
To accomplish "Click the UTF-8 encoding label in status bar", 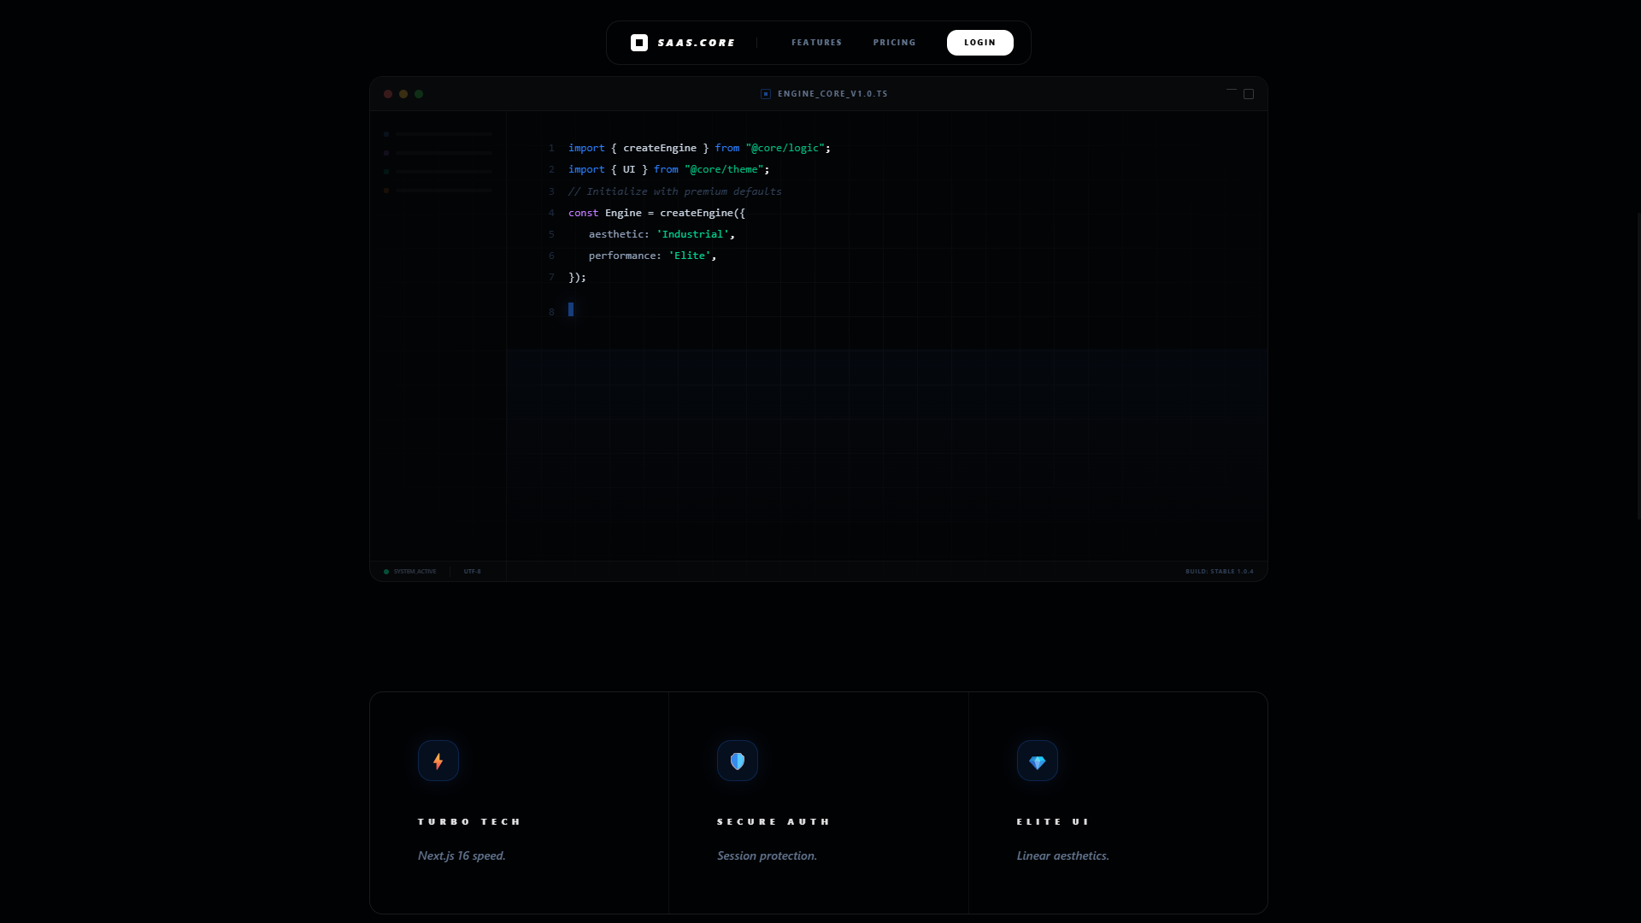I will tap(473, 571).
